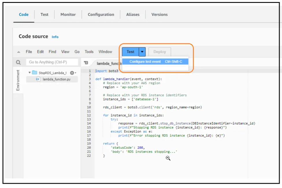
Task: Open the Tools menu
Action: (89, 52)
